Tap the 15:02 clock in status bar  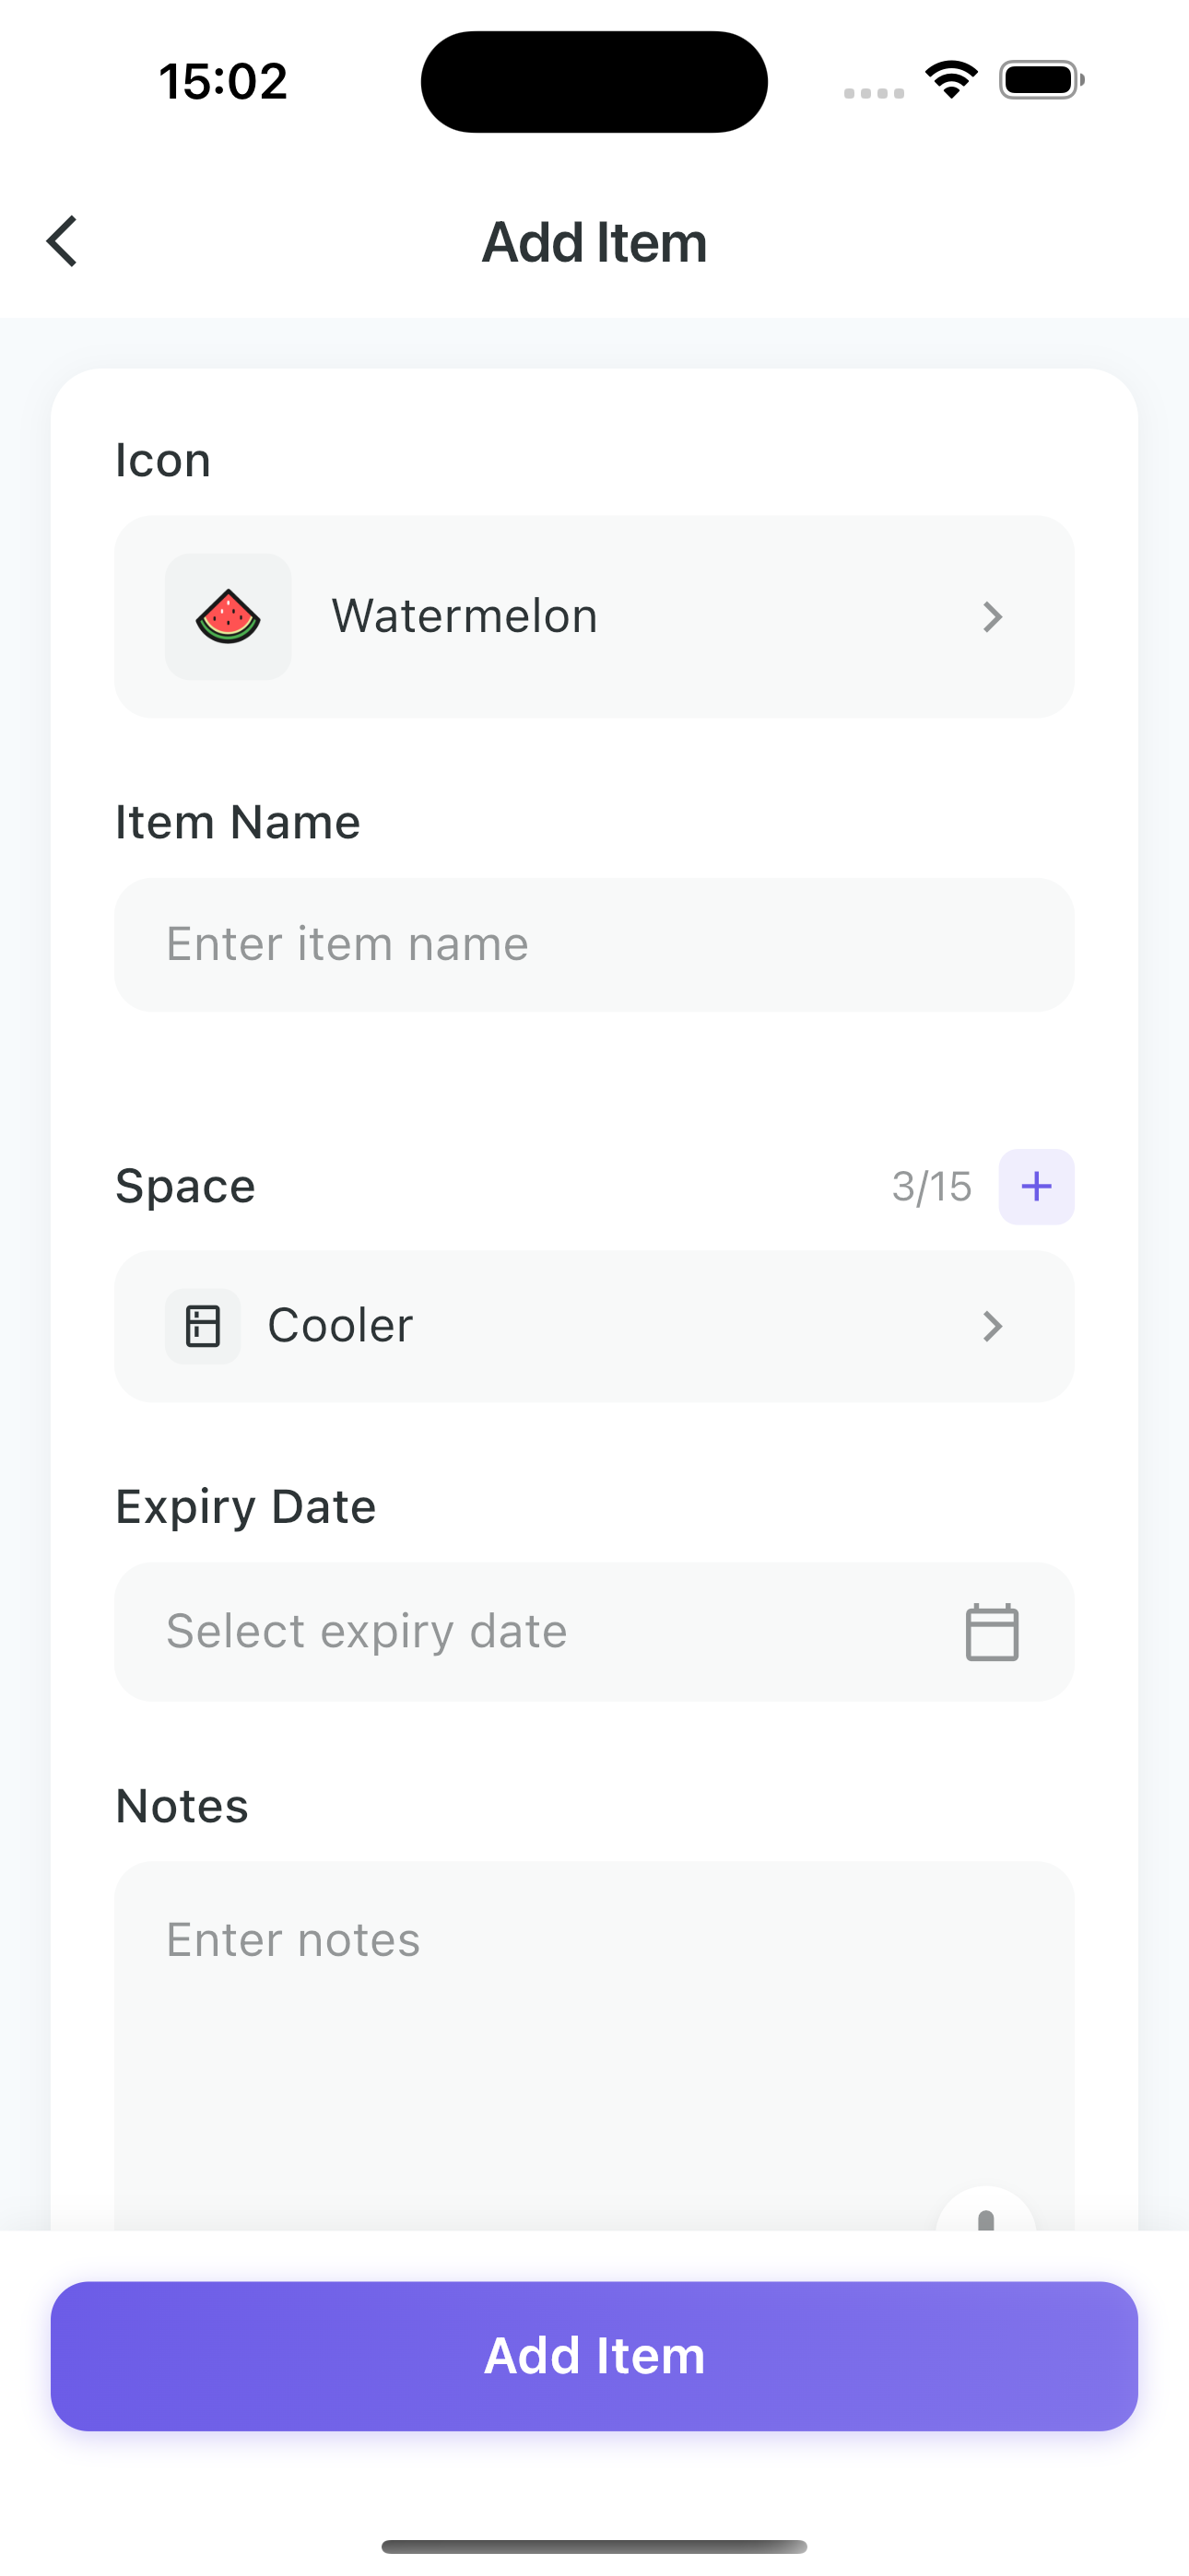tap(223, 81)
